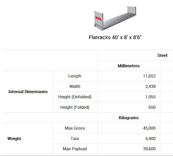Click the 45,000 max gross value
Screen dimensions: 173x156
click(149, 128)
